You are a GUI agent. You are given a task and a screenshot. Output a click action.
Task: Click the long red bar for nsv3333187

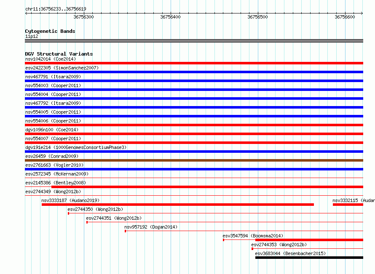click(178, 205)
